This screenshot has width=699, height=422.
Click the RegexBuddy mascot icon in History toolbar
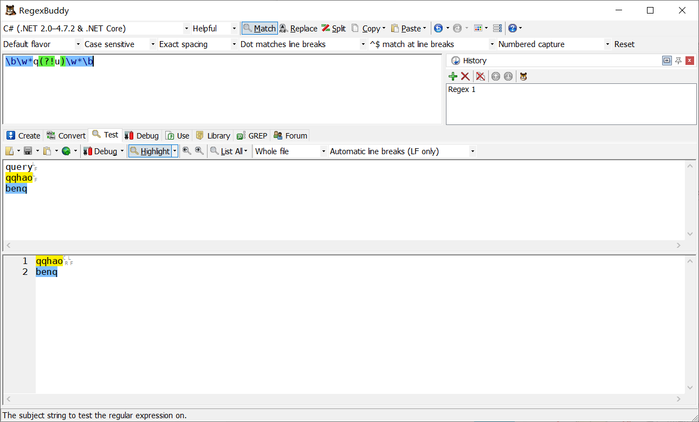pyautogui.click(x=523, y=76)
